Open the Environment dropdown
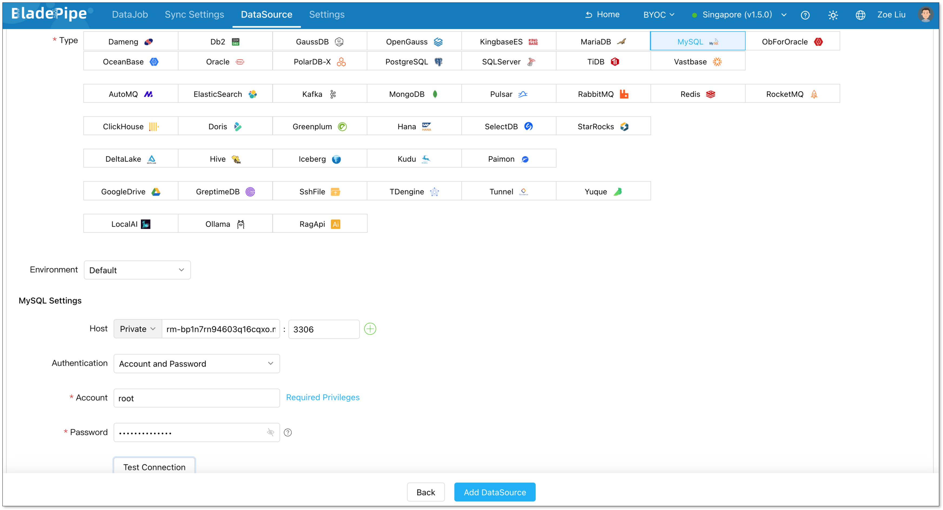943x510 pixels. [x=137, y=270]
